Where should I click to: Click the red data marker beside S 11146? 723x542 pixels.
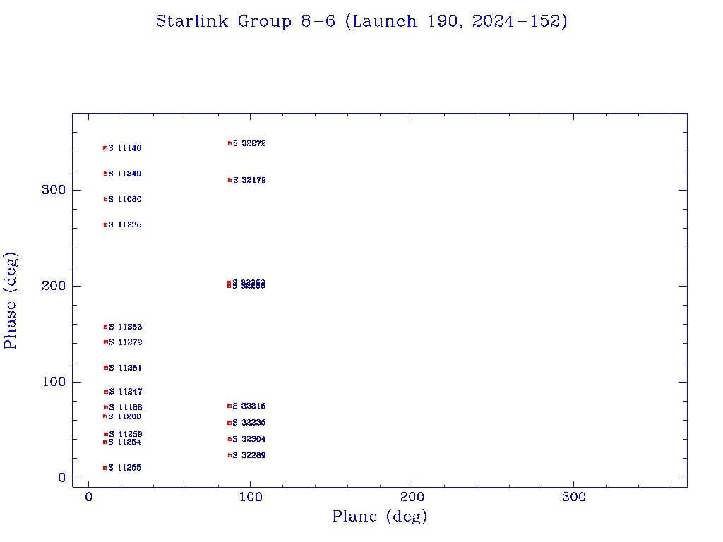pos(105,148)
